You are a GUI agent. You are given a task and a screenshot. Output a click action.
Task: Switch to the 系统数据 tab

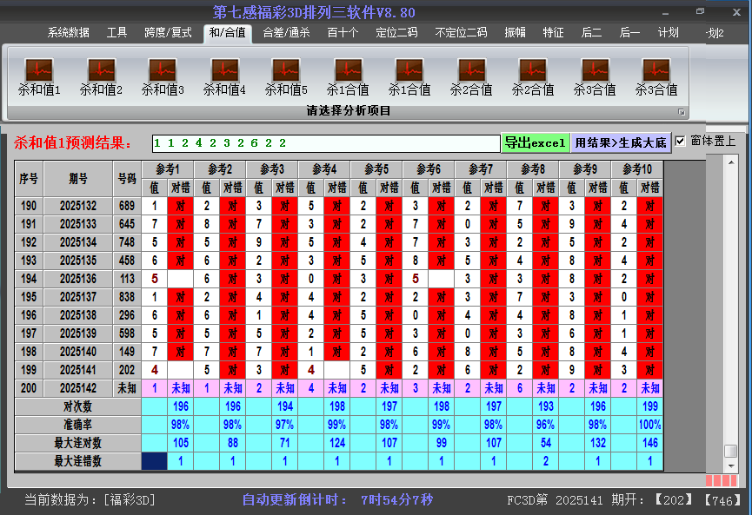click(x=68, y=33)
